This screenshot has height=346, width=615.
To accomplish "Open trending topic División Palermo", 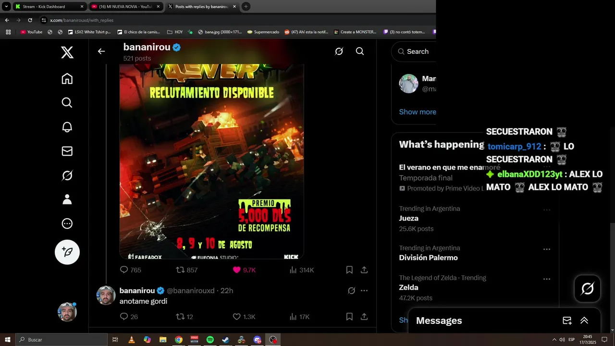I will (x=428, y=258).
